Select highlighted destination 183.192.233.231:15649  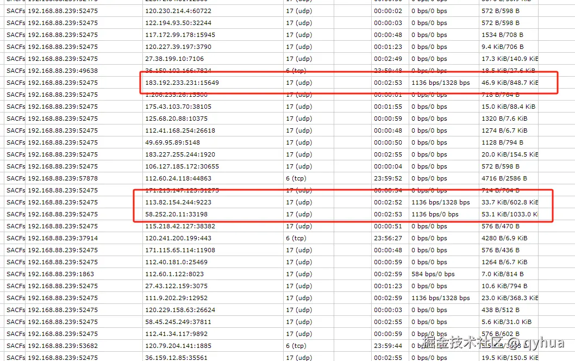pos(182,83)
